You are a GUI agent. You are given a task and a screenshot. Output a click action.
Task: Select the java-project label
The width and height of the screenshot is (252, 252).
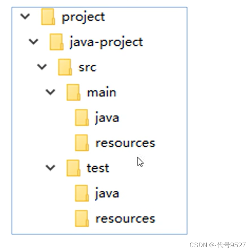point(106,42)
